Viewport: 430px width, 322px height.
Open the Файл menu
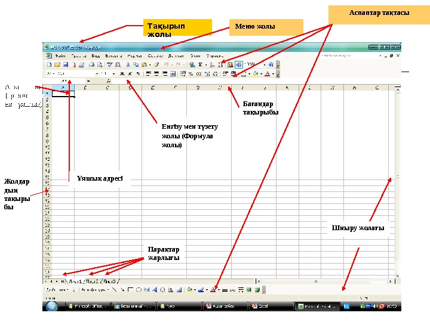60,56
